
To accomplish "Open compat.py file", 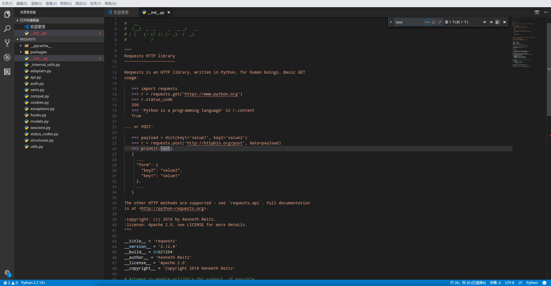I will click(x=59, y=96).
